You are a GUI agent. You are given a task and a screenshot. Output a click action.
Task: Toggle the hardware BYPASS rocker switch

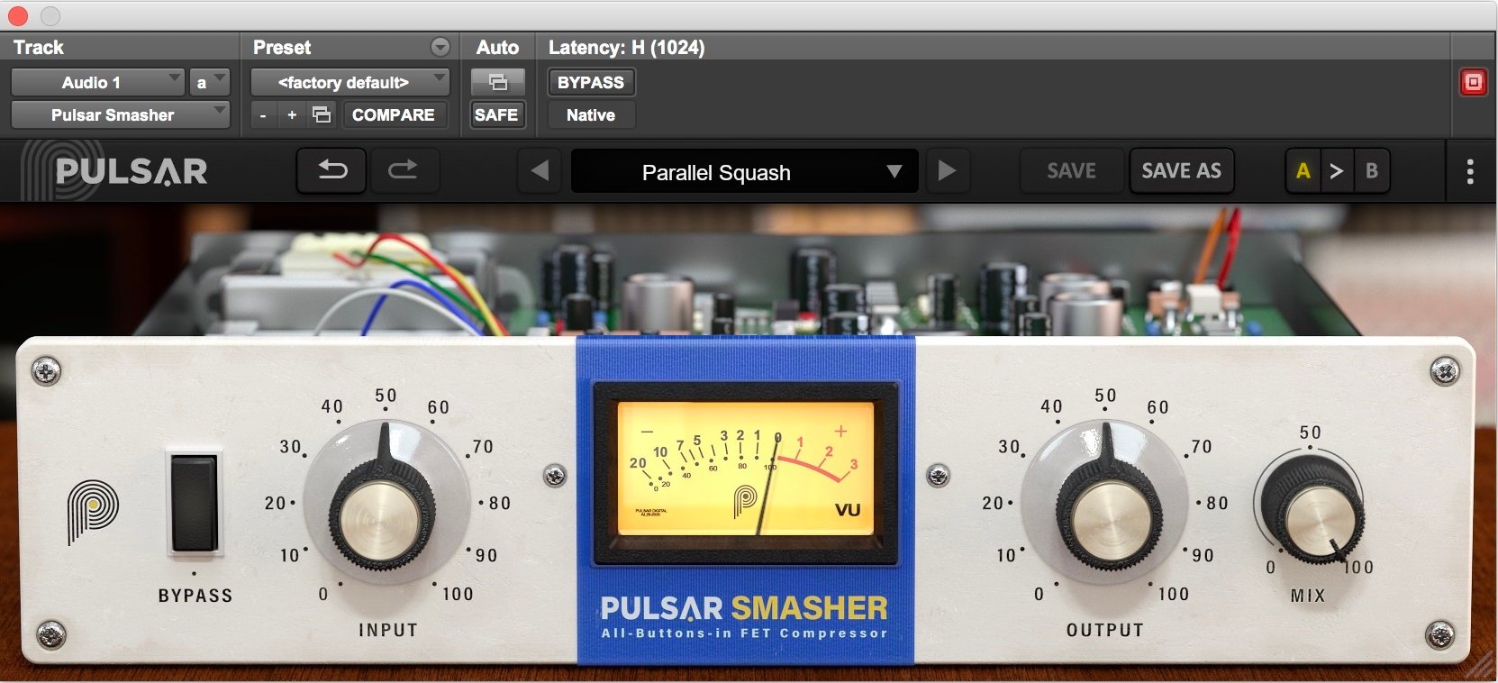coord(194,503)
